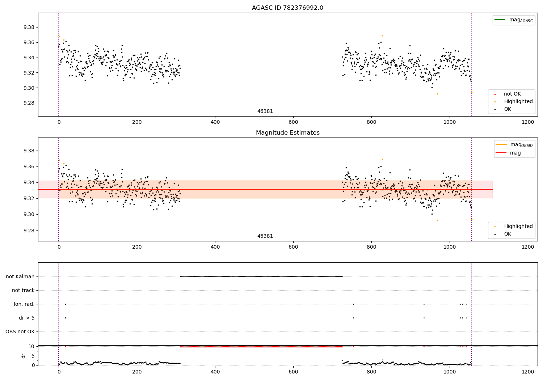543x380 pixels.
Task: Click the "9.30" tick in AGASC ID plot
Action: 29,88
